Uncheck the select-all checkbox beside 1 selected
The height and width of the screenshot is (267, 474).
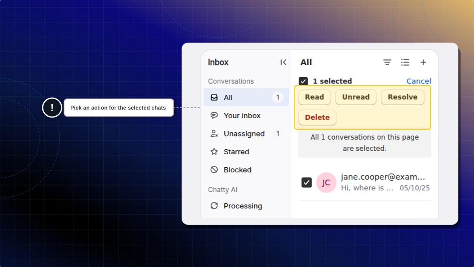pos(303,81)
